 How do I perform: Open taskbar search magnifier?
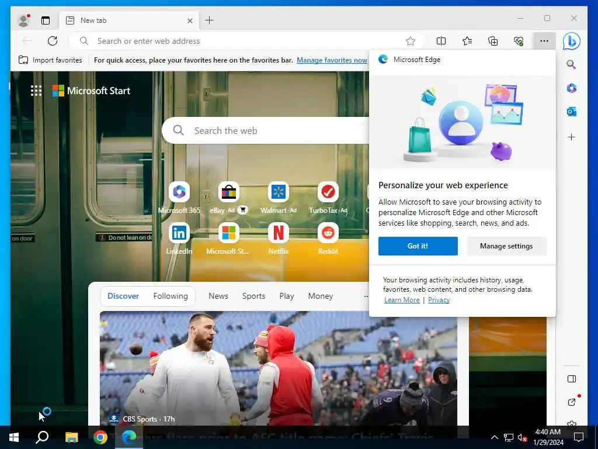(42, 437)
